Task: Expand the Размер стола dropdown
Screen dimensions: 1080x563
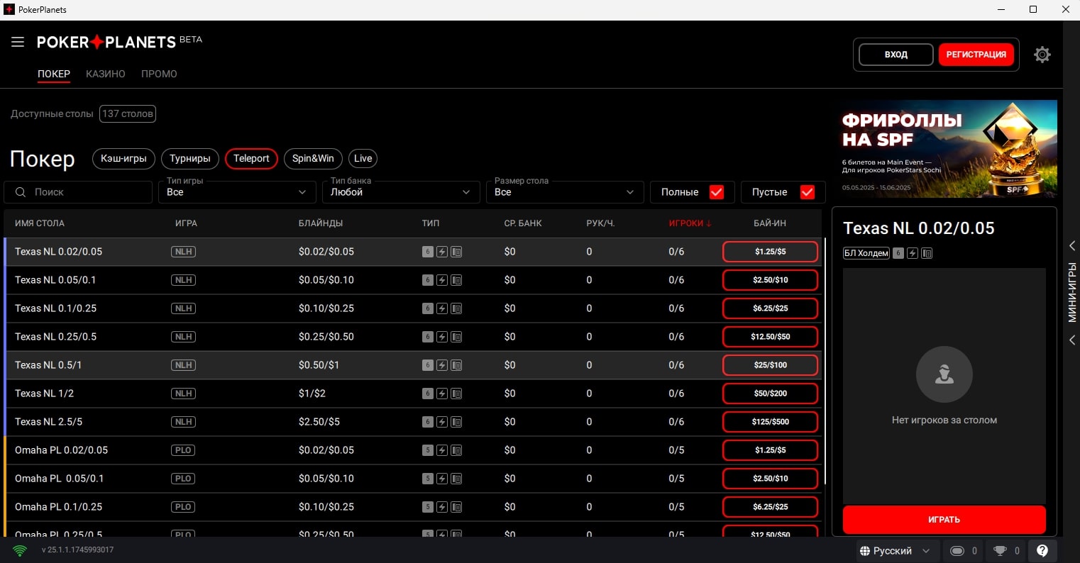Action: tap(565, 192)
